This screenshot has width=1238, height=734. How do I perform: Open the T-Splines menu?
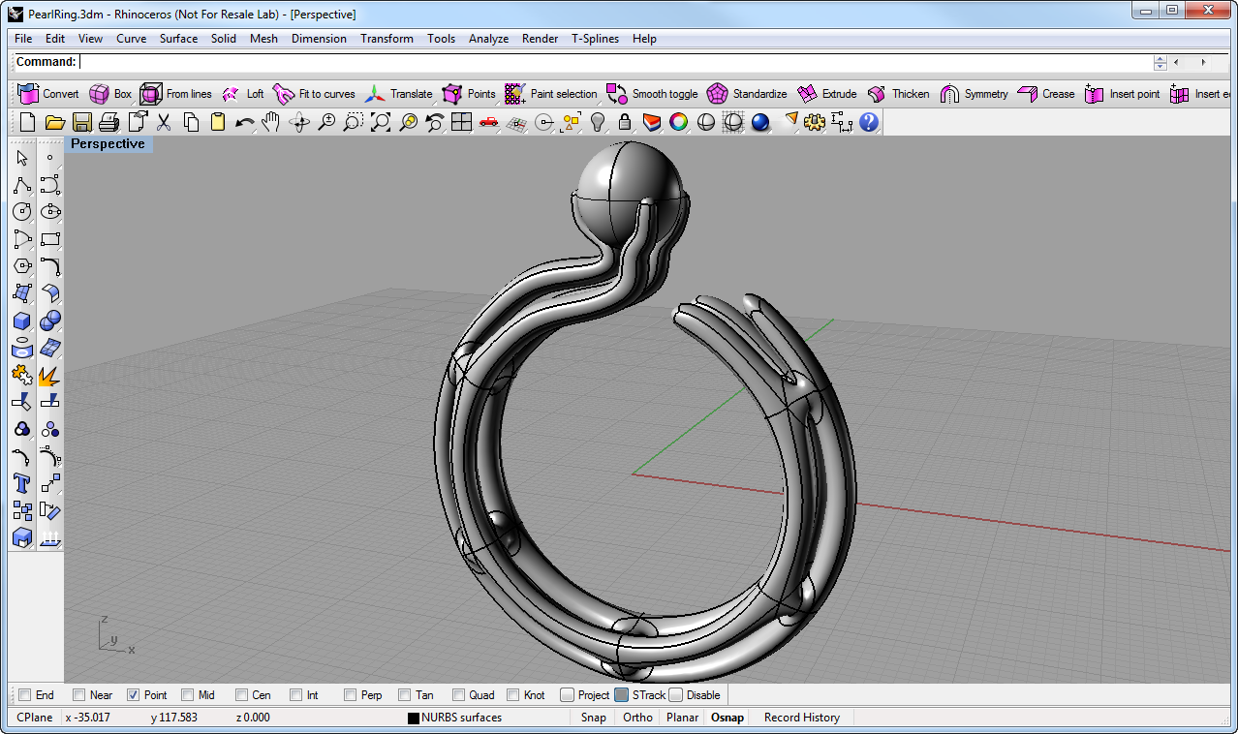595,39
